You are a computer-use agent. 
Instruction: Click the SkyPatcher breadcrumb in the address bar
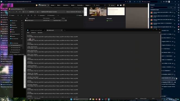31,12
